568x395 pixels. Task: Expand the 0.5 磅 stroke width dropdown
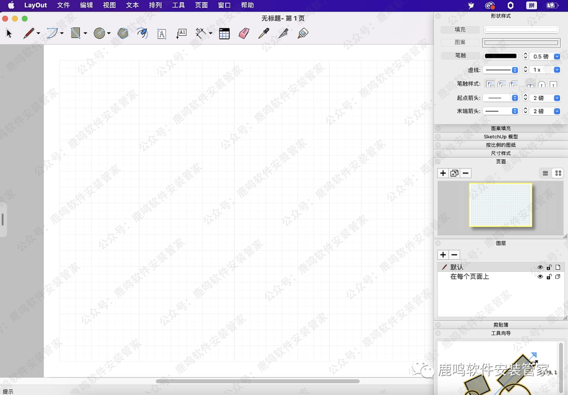557,56
